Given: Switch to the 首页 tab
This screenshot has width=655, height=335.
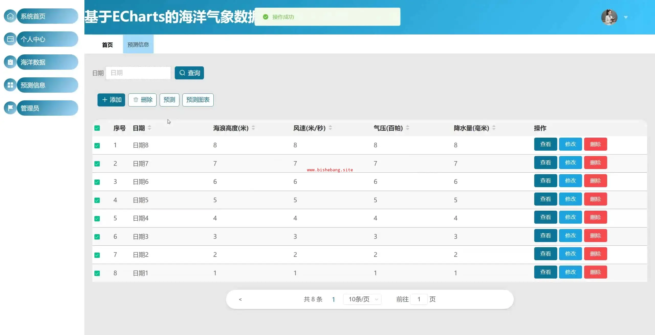Looking at the screenshot, I should (107, 45).
